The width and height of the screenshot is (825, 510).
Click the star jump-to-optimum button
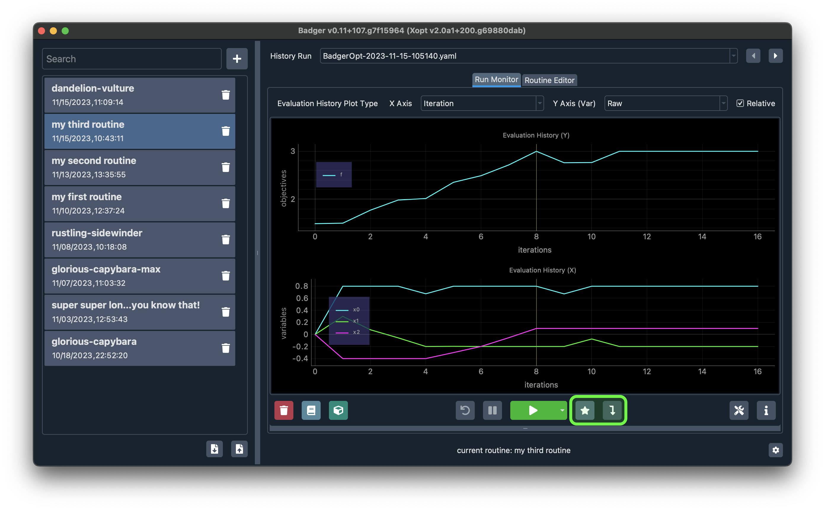585,410
